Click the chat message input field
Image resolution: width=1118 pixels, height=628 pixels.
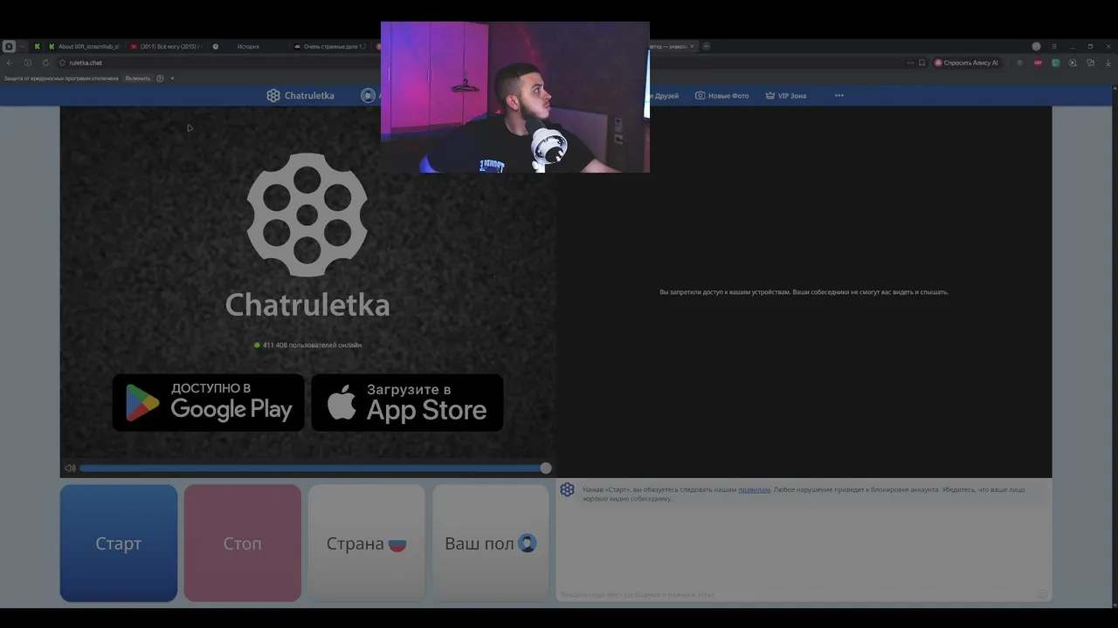[795, 595]
